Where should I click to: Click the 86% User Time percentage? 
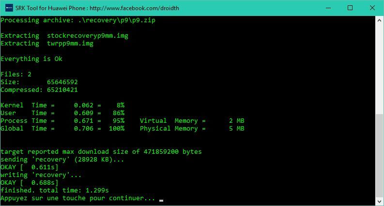point(119,113)
